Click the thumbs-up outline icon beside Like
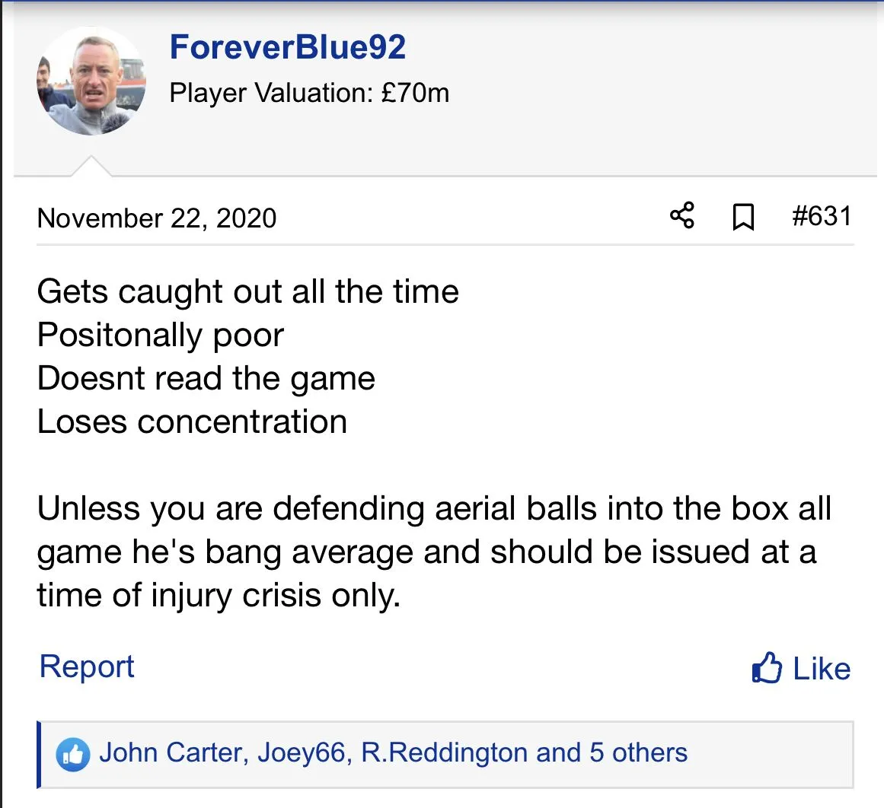 coord(767,669)
